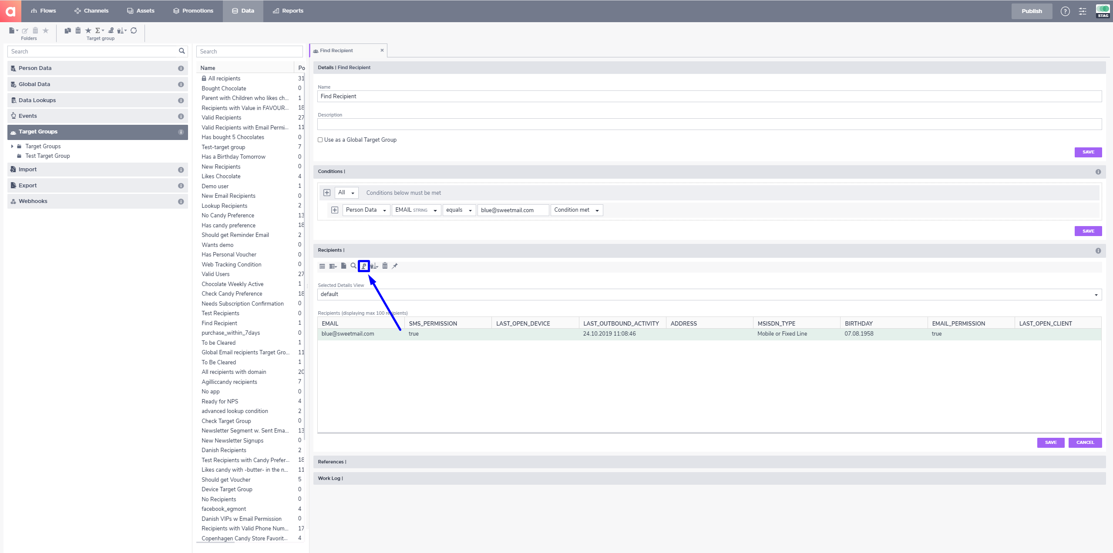Open the Flows menu
Screen dimensions: 1113x553
[43, 11]
